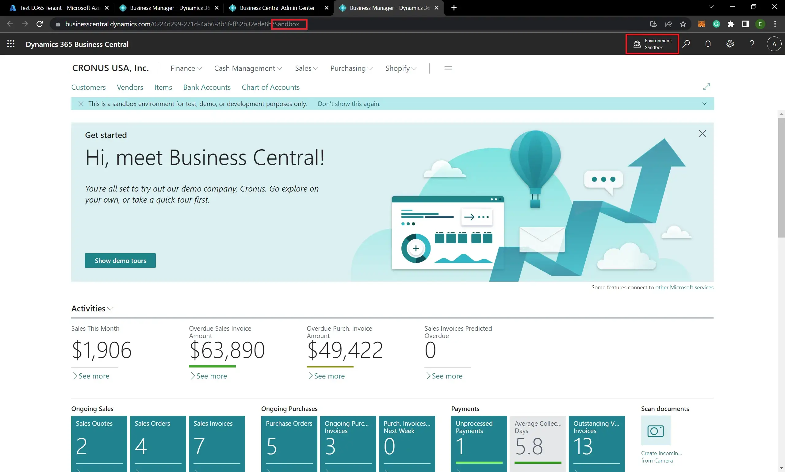
Task: See more under Sales This Month
Action: 91,376
